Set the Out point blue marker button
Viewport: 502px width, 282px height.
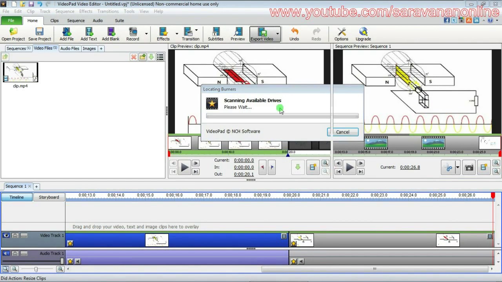click(x=272, y=167)
